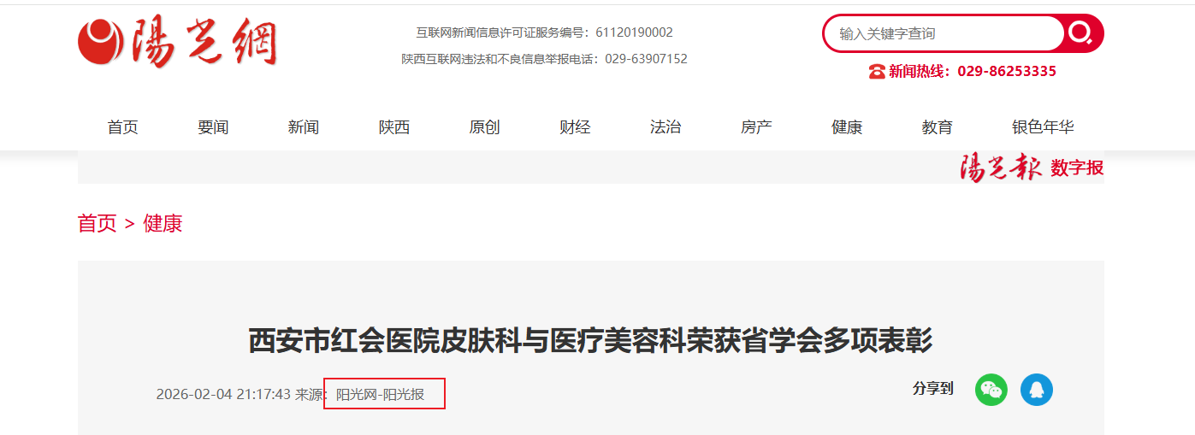1195x435 pixels.
Task: Navigate to the 财经 section
Action: 575,127
